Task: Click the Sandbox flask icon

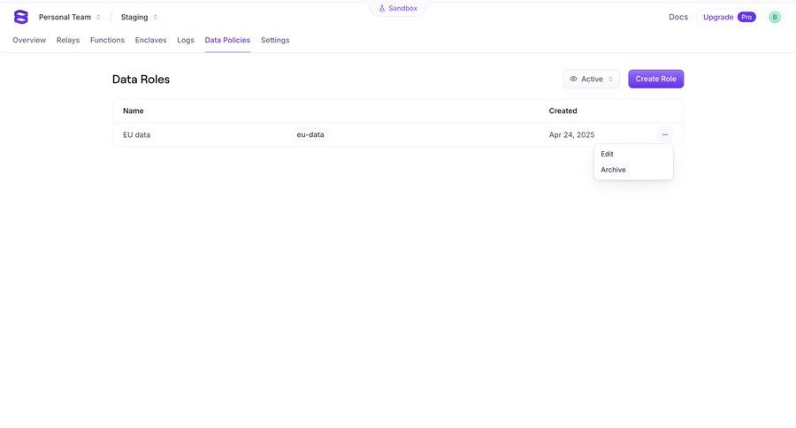Action: pos(382,8)
